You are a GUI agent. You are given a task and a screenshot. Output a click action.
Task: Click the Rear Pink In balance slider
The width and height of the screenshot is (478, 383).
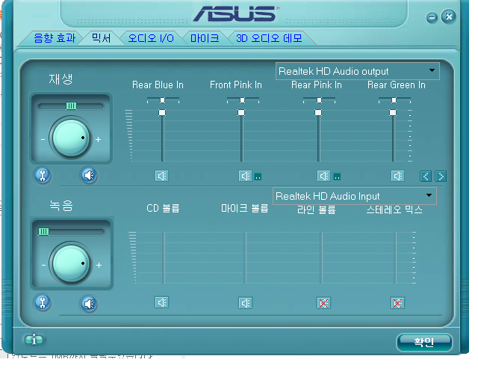319,100
